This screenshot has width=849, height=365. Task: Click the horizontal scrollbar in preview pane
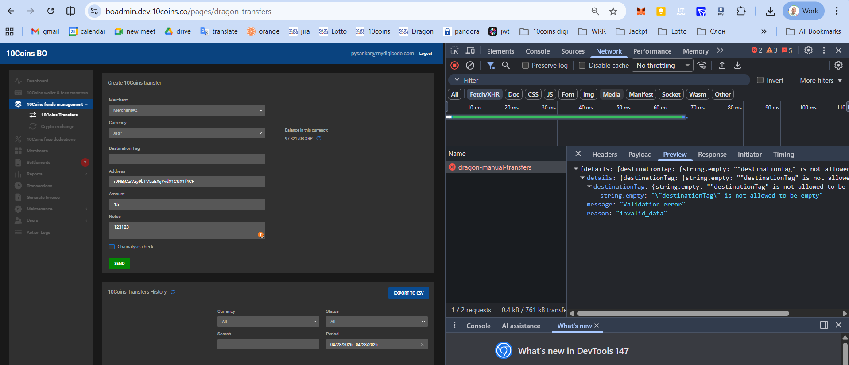click(x=682, y=313)
